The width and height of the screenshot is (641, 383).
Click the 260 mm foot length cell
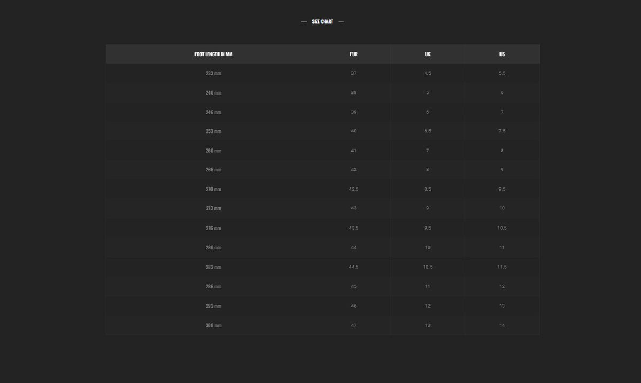pos(214,151)
